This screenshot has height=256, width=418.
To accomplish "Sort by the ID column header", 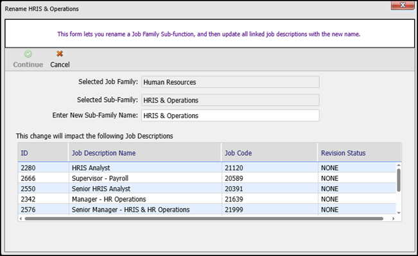I will (x=43, y=153).
